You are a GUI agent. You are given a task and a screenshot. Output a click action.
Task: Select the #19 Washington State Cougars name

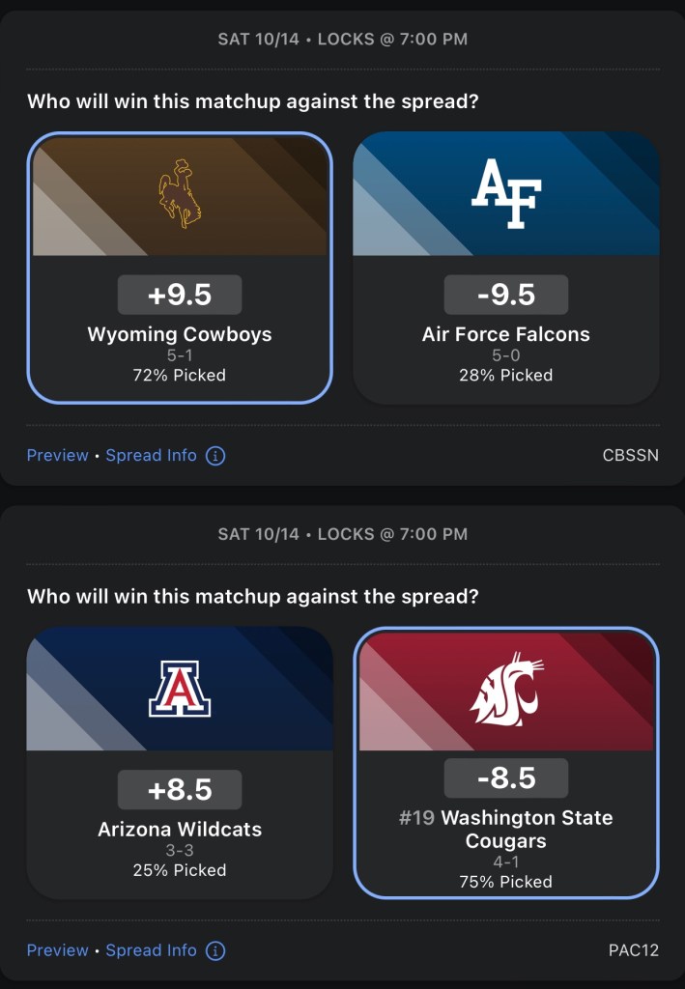506,829
